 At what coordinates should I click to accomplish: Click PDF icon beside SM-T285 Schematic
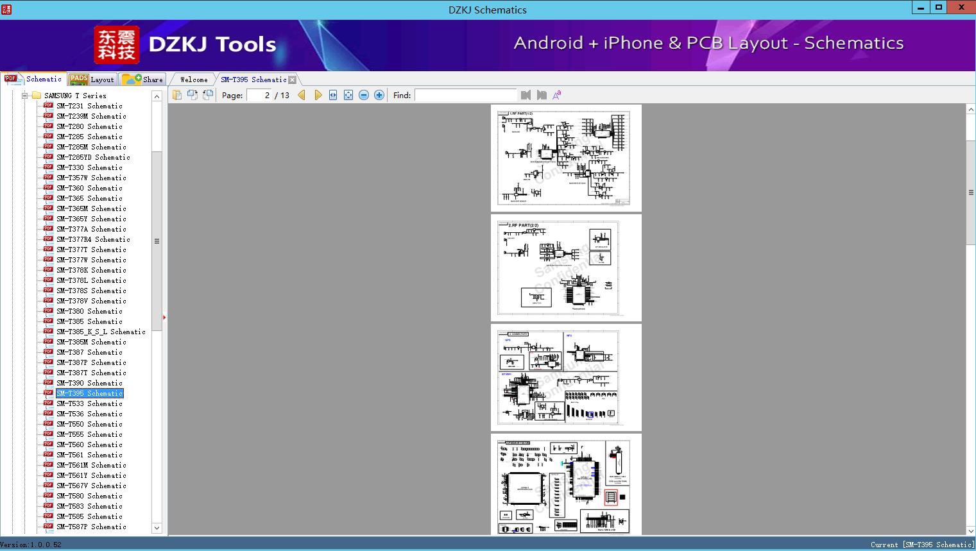coord(48,136)
